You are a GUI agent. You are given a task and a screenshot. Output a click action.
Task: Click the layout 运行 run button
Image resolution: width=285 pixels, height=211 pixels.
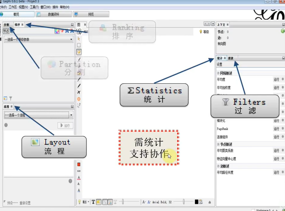(x=65, y=125)
